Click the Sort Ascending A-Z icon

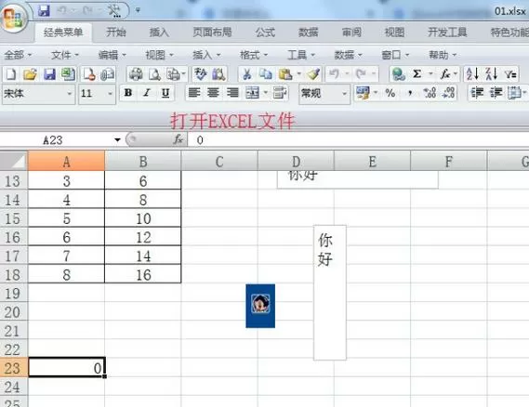coord(472,73)
